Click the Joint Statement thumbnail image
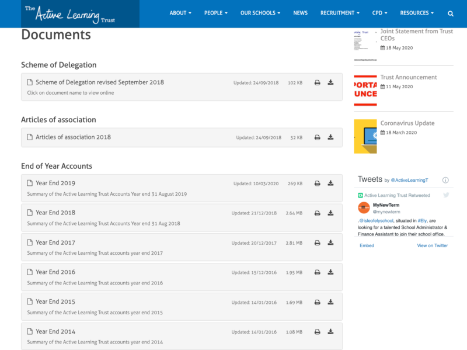467x350 pixels. (x=365, y=45)
